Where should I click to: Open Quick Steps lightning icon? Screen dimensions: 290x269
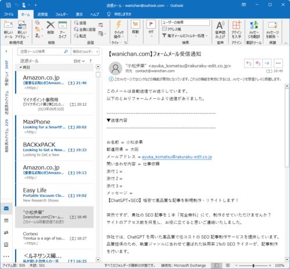118,30
